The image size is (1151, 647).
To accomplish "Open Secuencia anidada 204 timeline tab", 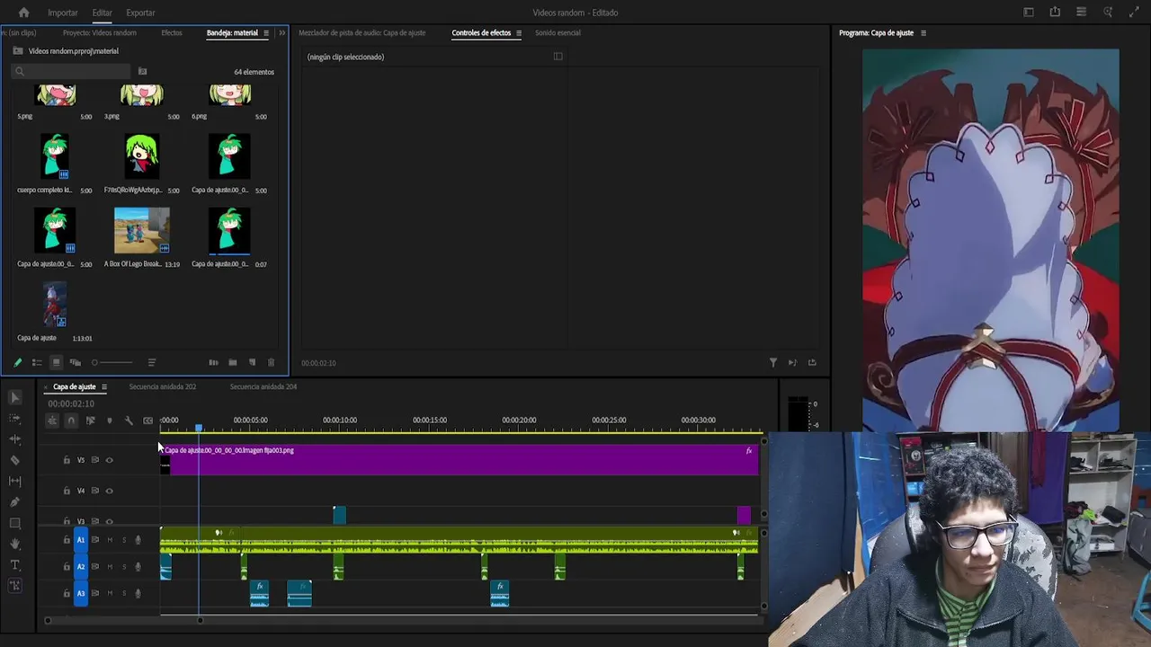I will click(263, 387).
